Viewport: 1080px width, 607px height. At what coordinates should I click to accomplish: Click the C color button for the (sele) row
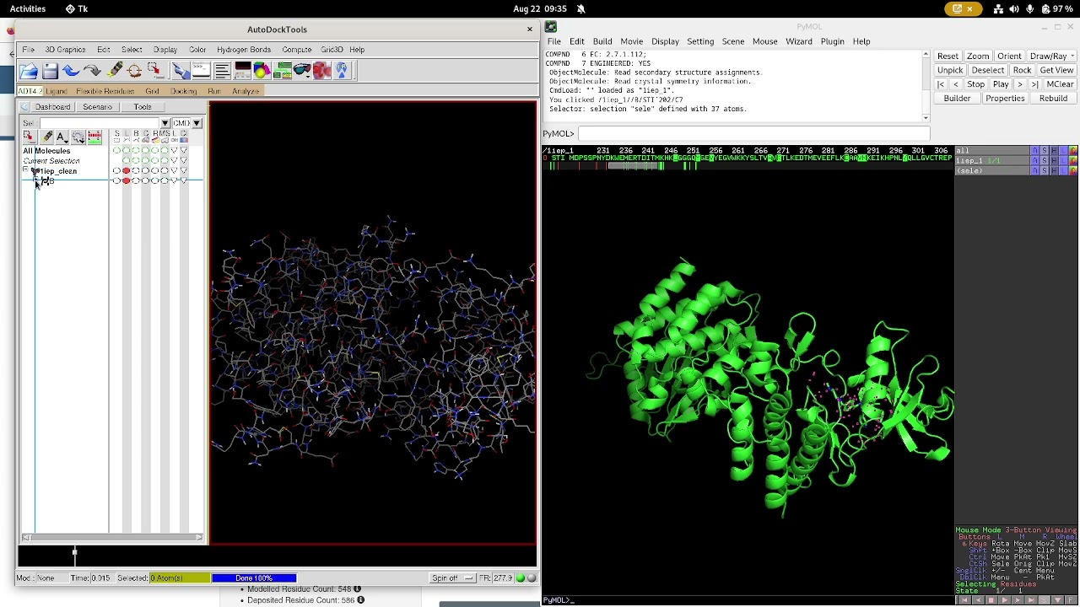(1073, 170)
